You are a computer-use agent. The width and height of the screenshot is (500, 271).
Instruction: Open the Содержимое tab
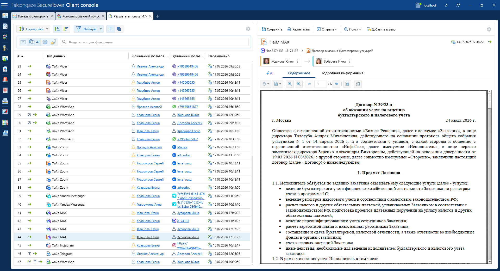click(x=299, y=73)
